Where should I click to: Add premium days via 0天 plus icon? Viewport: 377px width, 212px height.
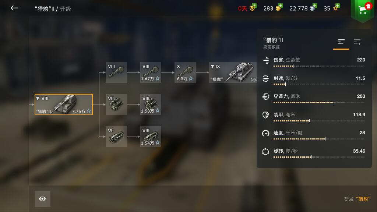[x=253, y=8]
